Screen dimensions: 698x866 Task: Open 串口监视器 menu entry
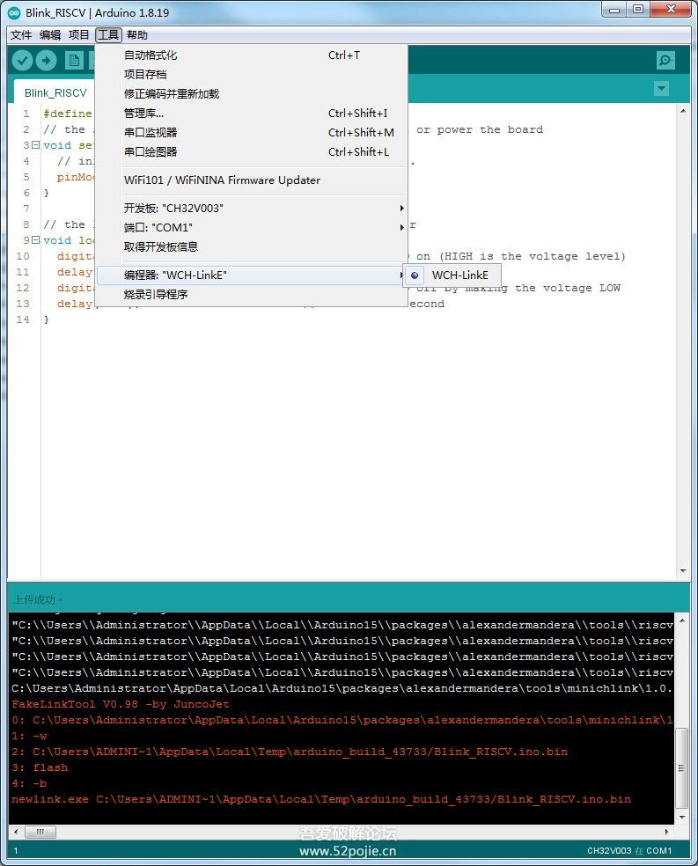pyautogui.click(x=253, y=133)
